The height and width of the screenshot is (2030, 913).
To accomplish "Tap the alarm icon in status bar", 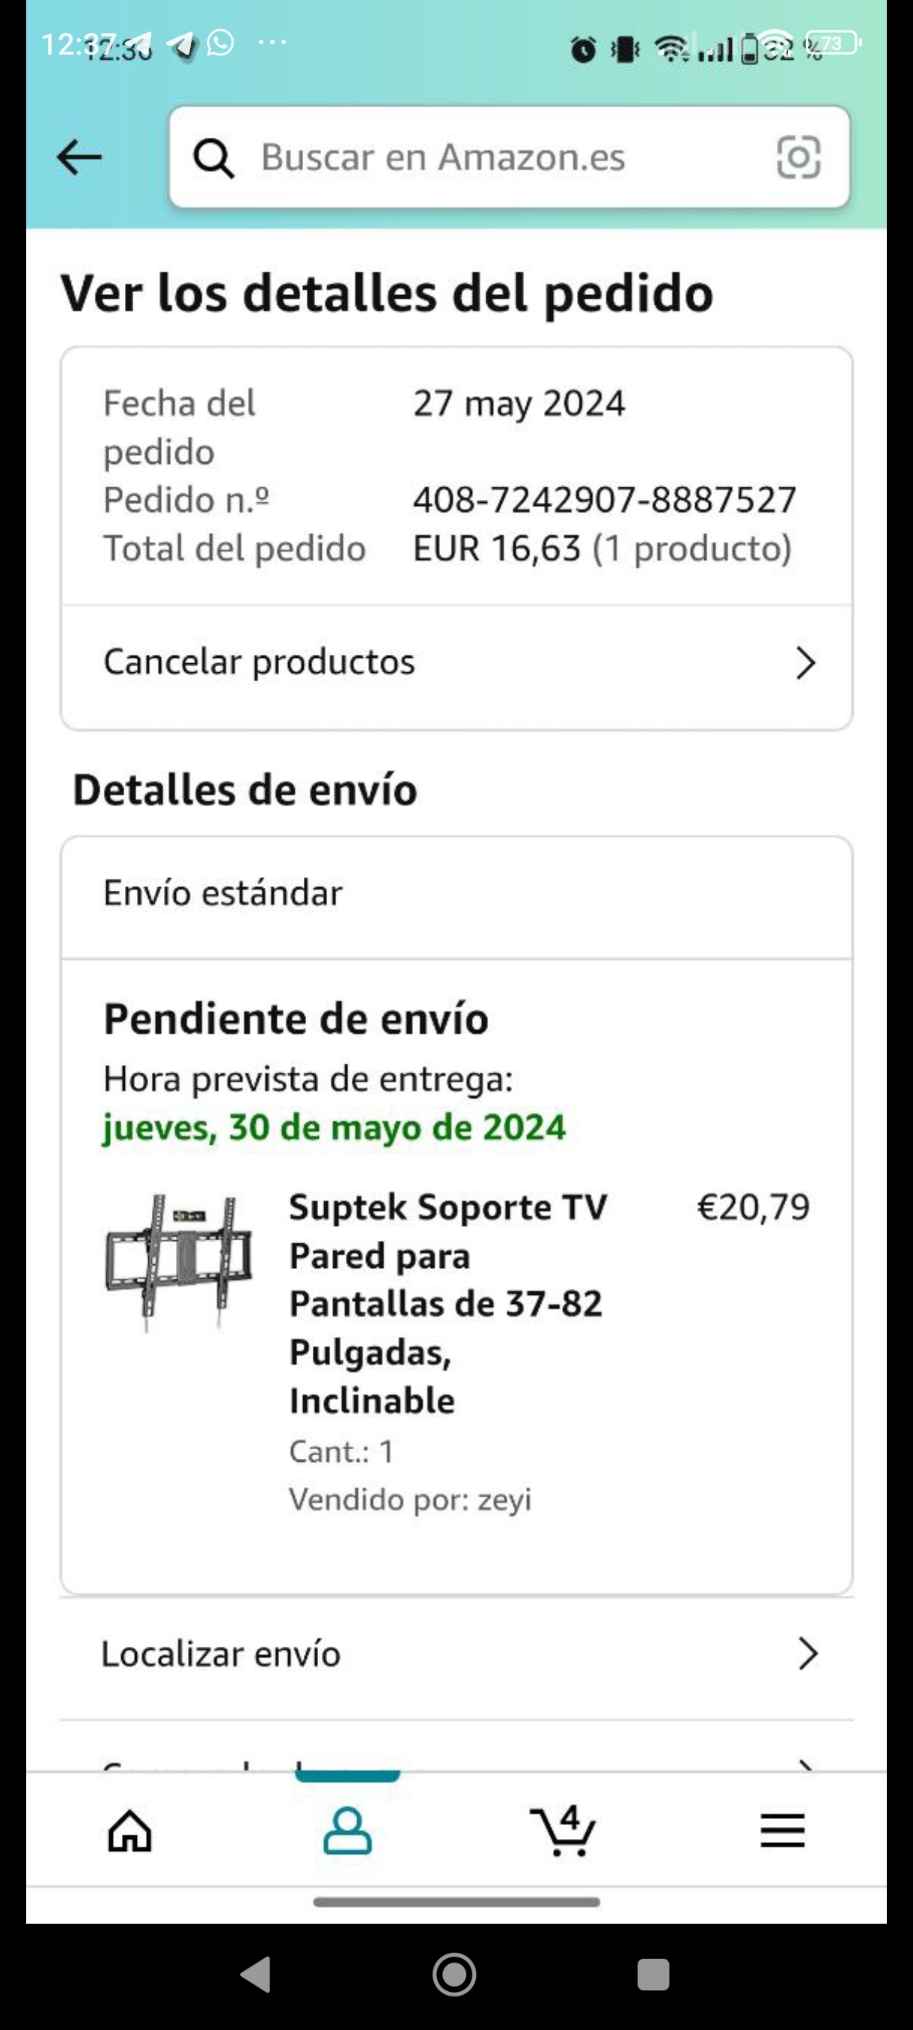I will click(x=583, y=49).
